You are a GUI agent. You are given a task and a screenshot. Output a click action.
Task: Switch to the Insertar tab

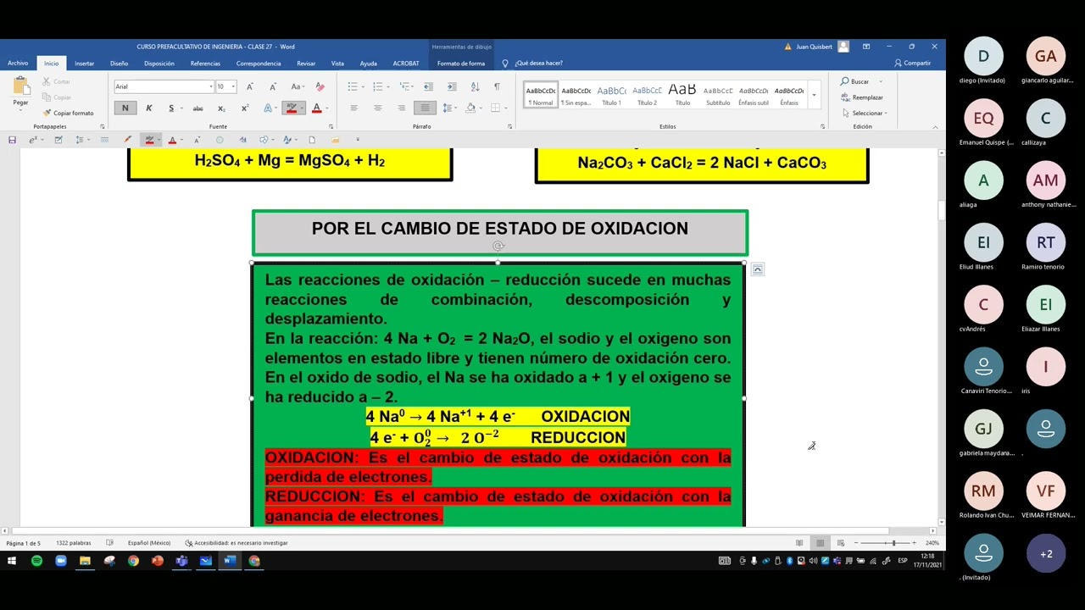[84, 64]
